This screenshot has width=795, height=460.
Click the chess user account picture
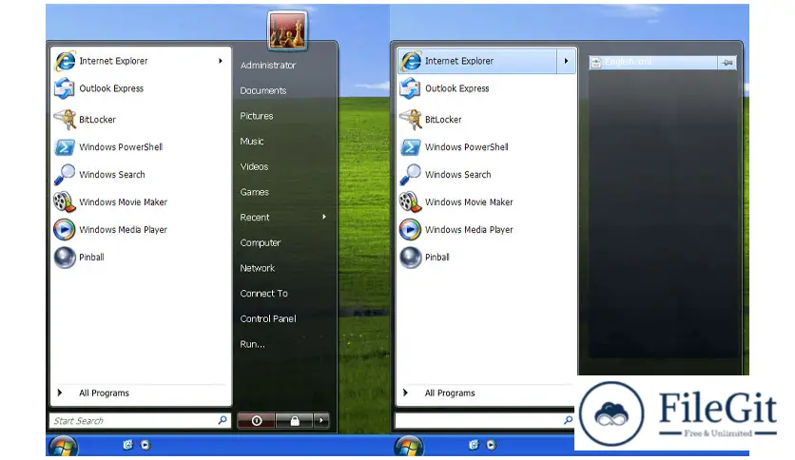pyautogui.click(x=287, y=30)
